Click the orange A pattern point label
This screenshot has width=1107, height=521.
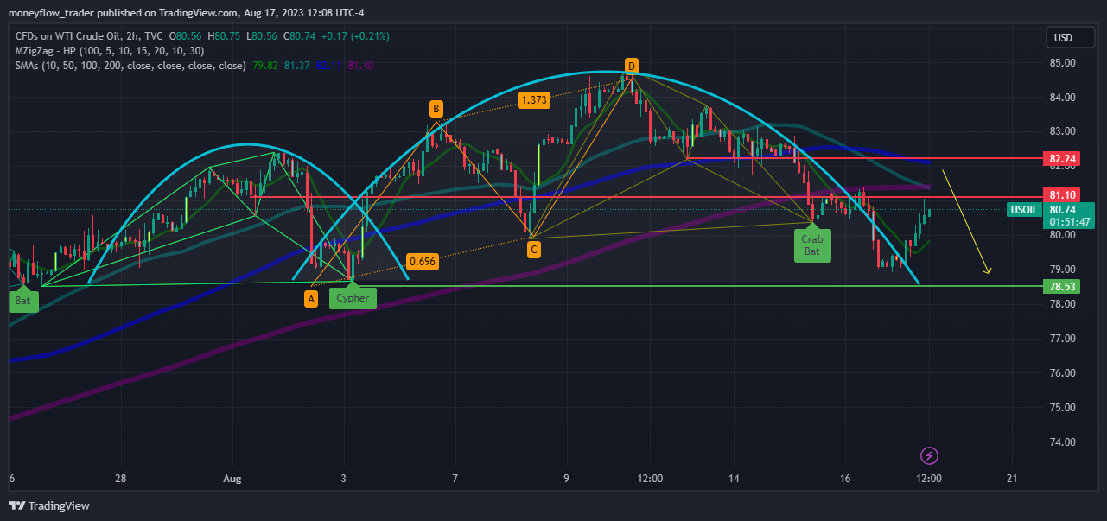[310, 298]
